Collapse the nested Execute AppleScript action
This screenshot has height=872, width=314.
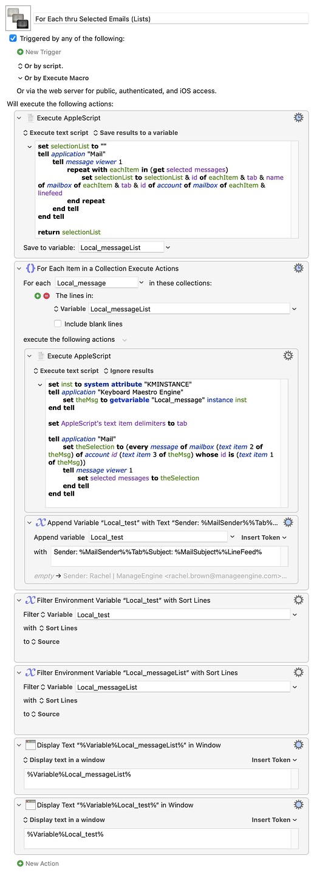pos(30,356)
